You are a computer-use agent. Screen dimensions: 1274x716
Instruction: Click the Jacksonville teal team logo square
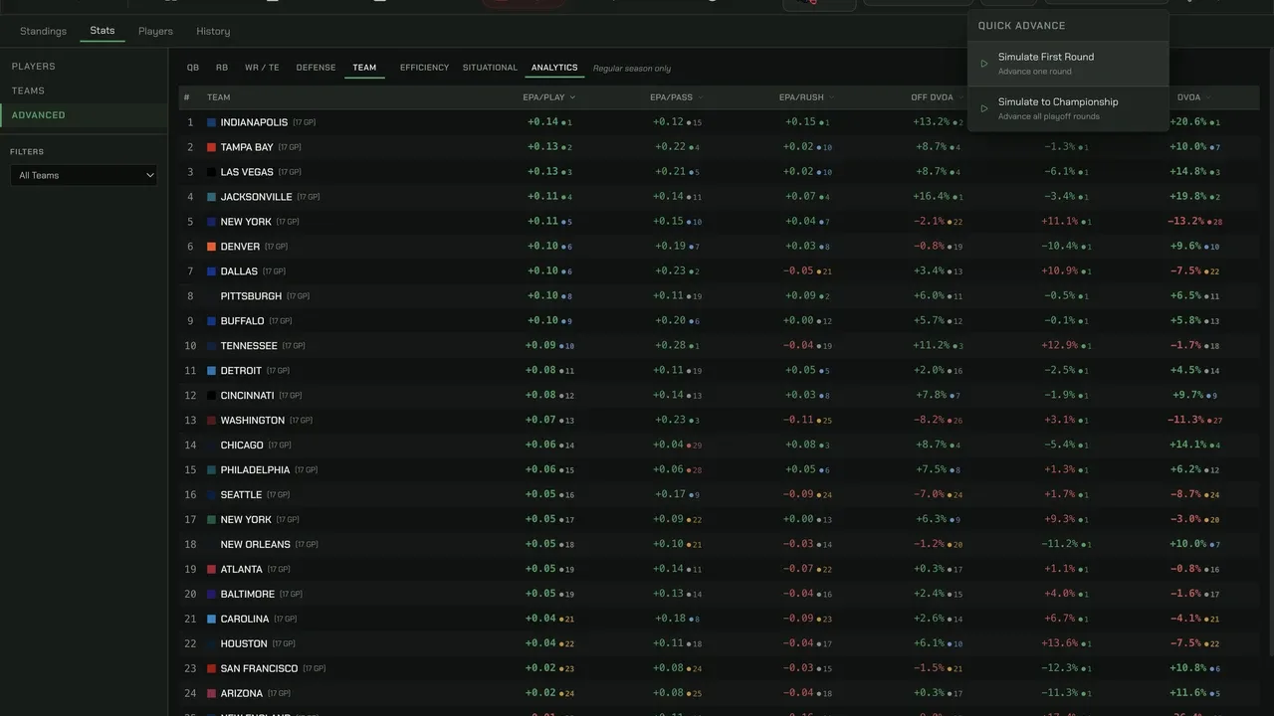click(211, 197)
